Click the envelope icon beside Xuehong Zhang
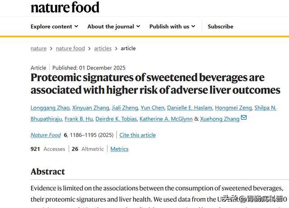Viewport: 289px width, 208px height. point(244,118)
